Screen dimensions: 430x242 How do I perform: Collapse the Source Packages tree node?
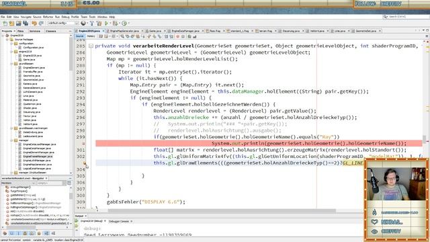pos(7,40)
